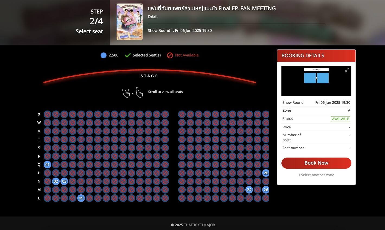The image size is (385, 230).
Task: Expand the zone map with the fullscreen icon
Action: 347,70
